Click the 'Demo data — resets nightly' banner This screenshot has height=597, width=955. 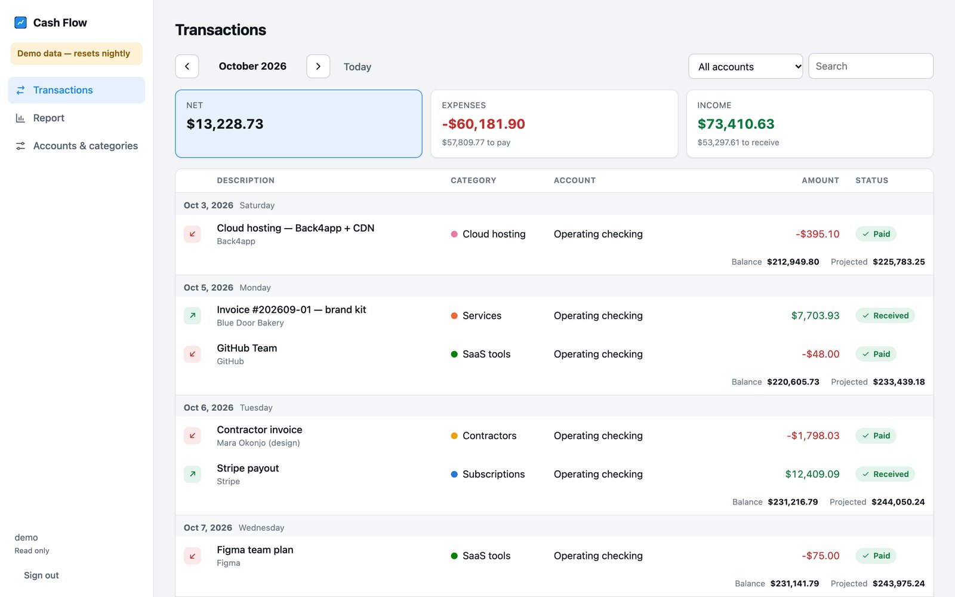[x=76, y=54]
